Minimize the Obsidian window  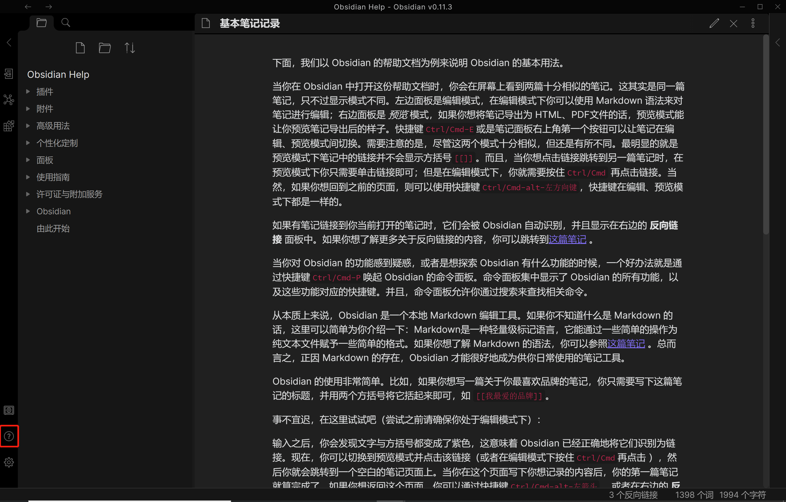click(x=742, y=7)
